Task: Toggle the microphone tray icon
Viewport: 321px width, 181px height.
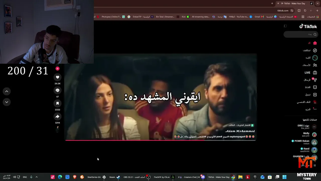Action: click(31, 177)
